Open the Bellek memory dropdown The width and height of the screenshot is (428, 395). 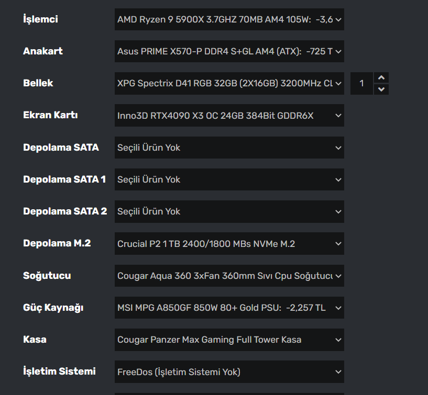pyautogui.click(x=229, y=84)
